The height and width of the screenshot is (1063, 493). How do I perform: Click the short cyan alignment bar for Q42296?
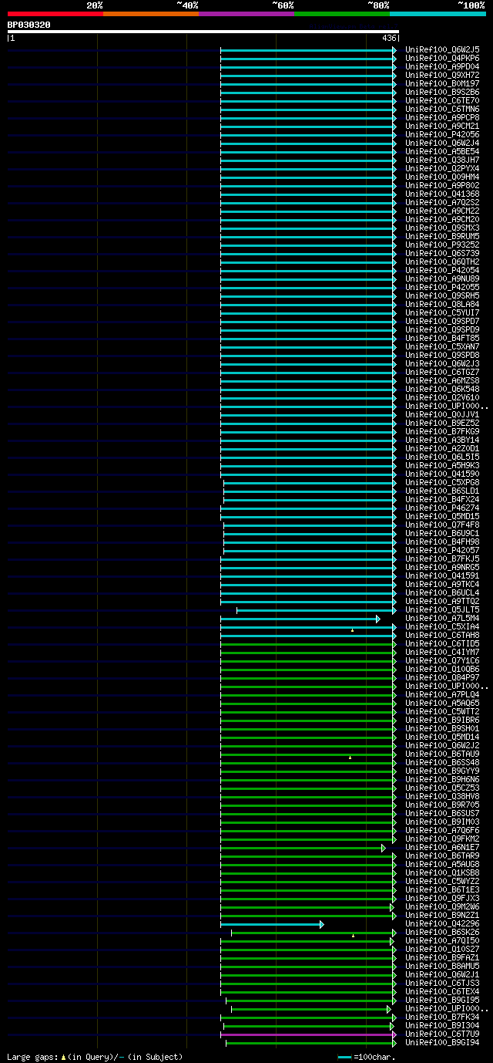(x=270, y=924)
